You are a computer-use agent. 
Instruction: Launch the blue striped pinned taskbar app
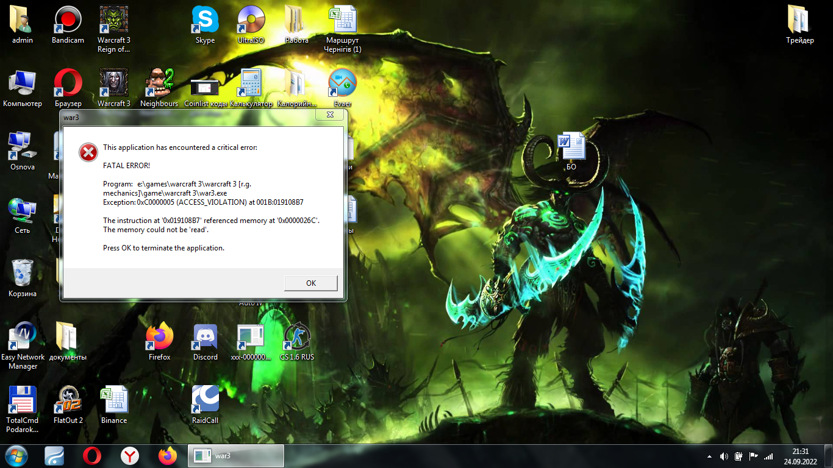click(x=55, y=456)
